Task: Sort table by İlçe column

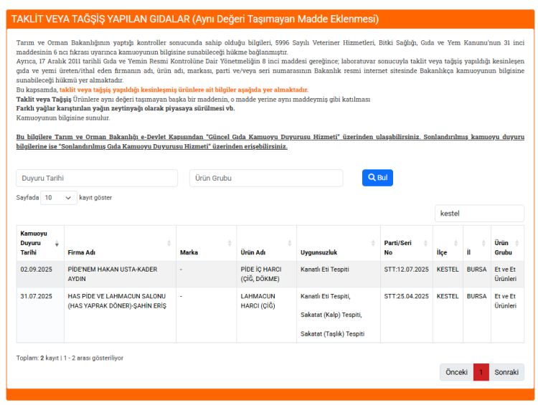Action: point(447,252)
